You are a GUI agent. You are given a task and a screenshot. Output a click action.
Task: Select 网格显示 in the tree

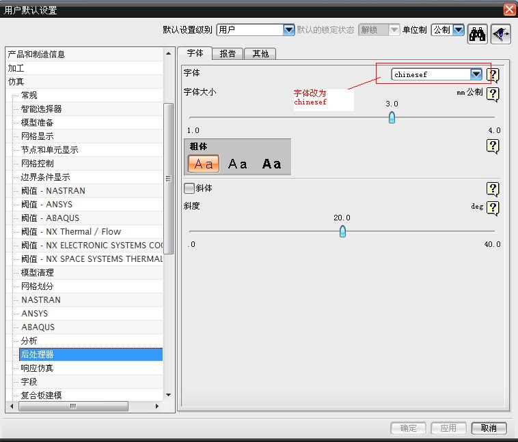coord(37,136)
